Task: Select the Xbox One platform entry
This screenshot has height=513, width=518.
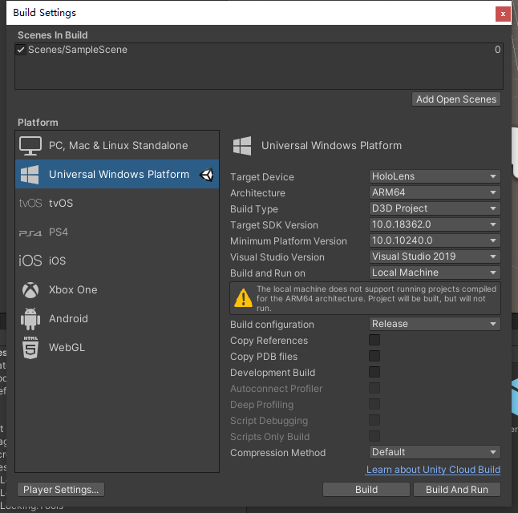Action: click(x=117, y=289)
